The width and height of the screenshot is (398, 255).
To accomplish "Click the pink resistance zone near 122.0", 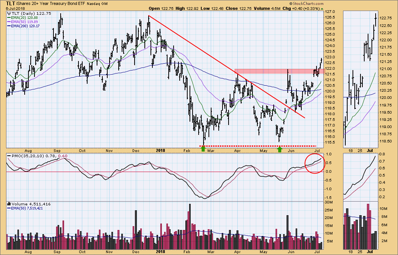I will click(x=280, y=71).
